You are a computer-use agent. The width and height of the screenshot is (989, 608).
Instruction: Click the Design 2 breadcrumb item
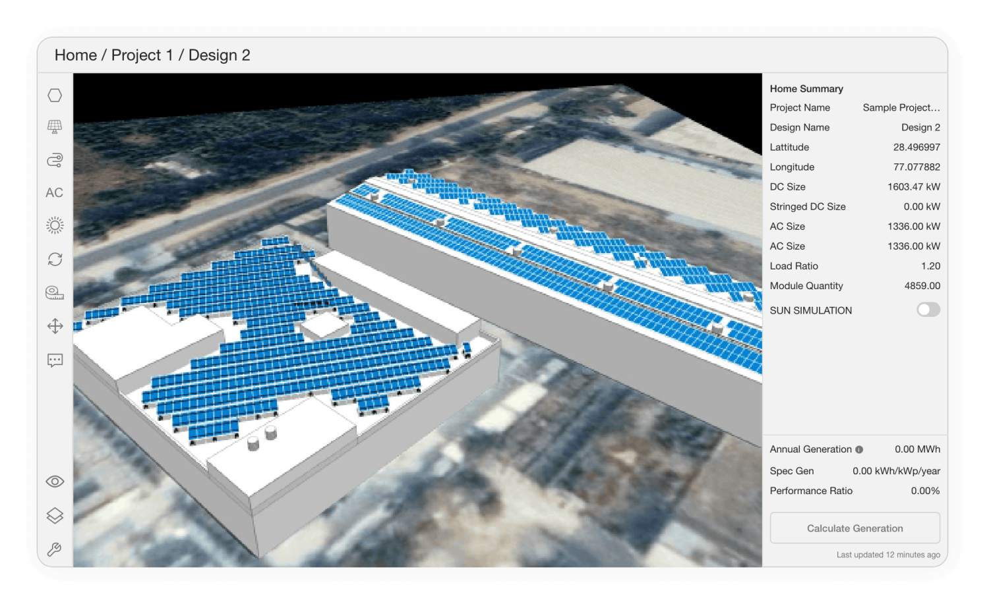click(219, 55)
